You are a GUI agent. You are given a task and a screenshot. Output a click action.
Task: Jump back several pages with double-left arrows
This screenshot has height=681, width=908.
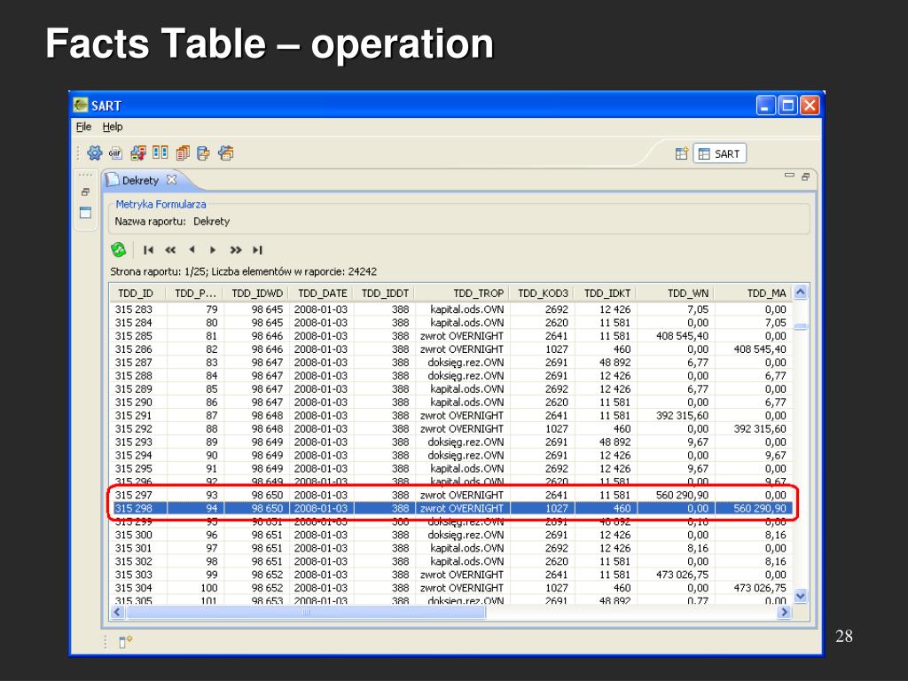pos(170,249)
